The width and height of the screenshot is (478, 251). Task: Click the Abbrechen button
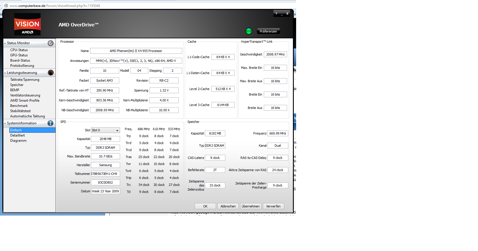228,206
